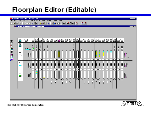Open the Help menu

(x=60, y=21)
